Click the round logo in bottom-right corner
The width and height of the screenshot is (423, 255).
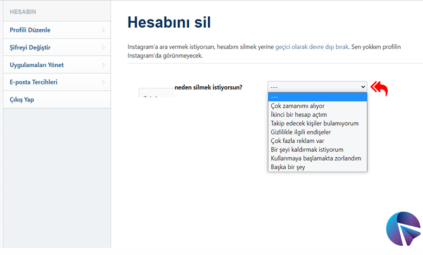(x=403, y=229)
